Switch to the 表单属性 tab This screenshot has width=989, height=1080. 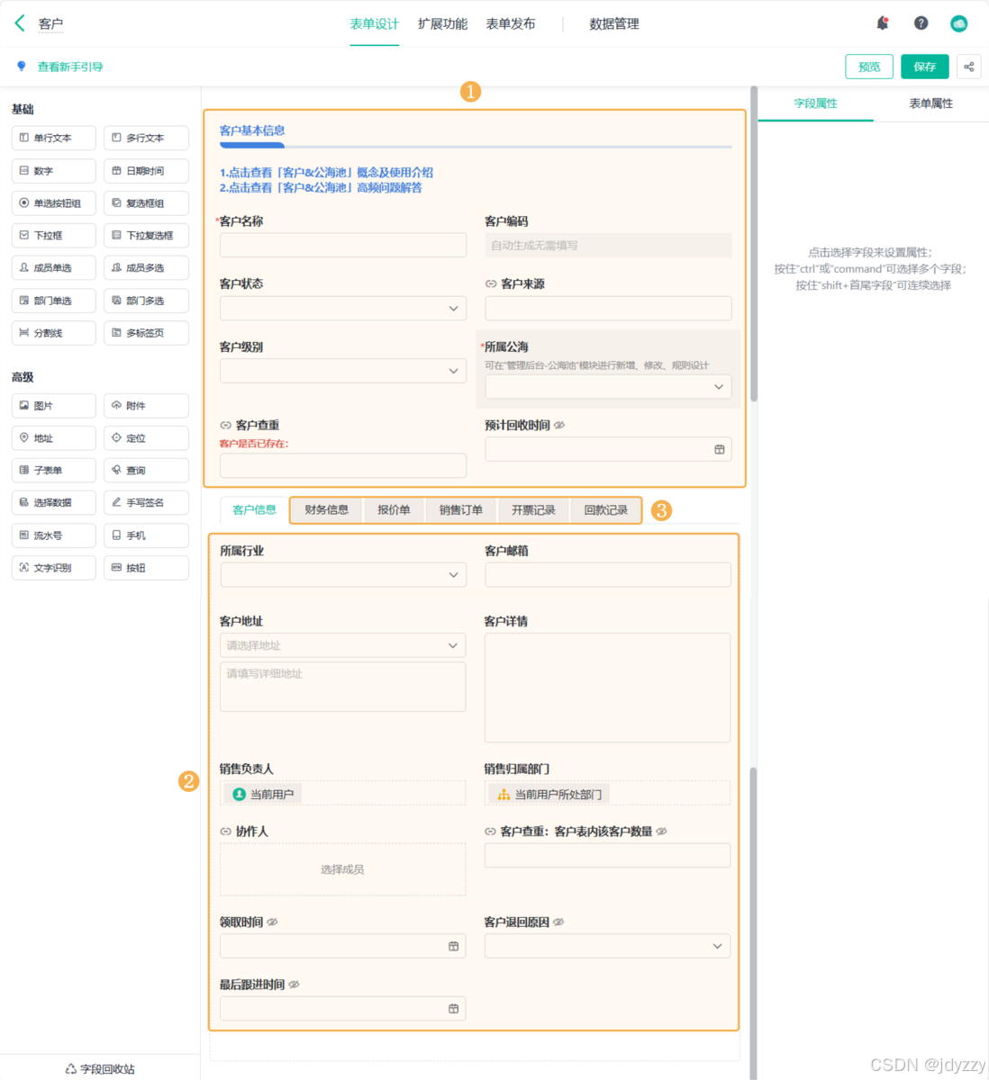pos(930,103)
